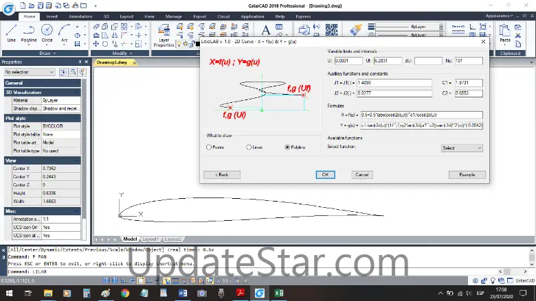Click the Windows Start button
This screenshot has height=301, width=536.
pos(9,293)
